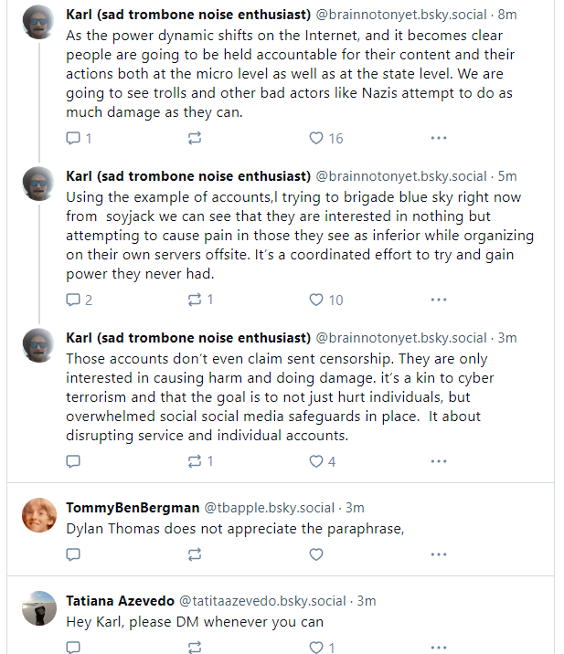The image size is (564, 654).
Task: Reply to TommyBenBergman's Dylan Thomas comment
Action: (x=74, y=554)
